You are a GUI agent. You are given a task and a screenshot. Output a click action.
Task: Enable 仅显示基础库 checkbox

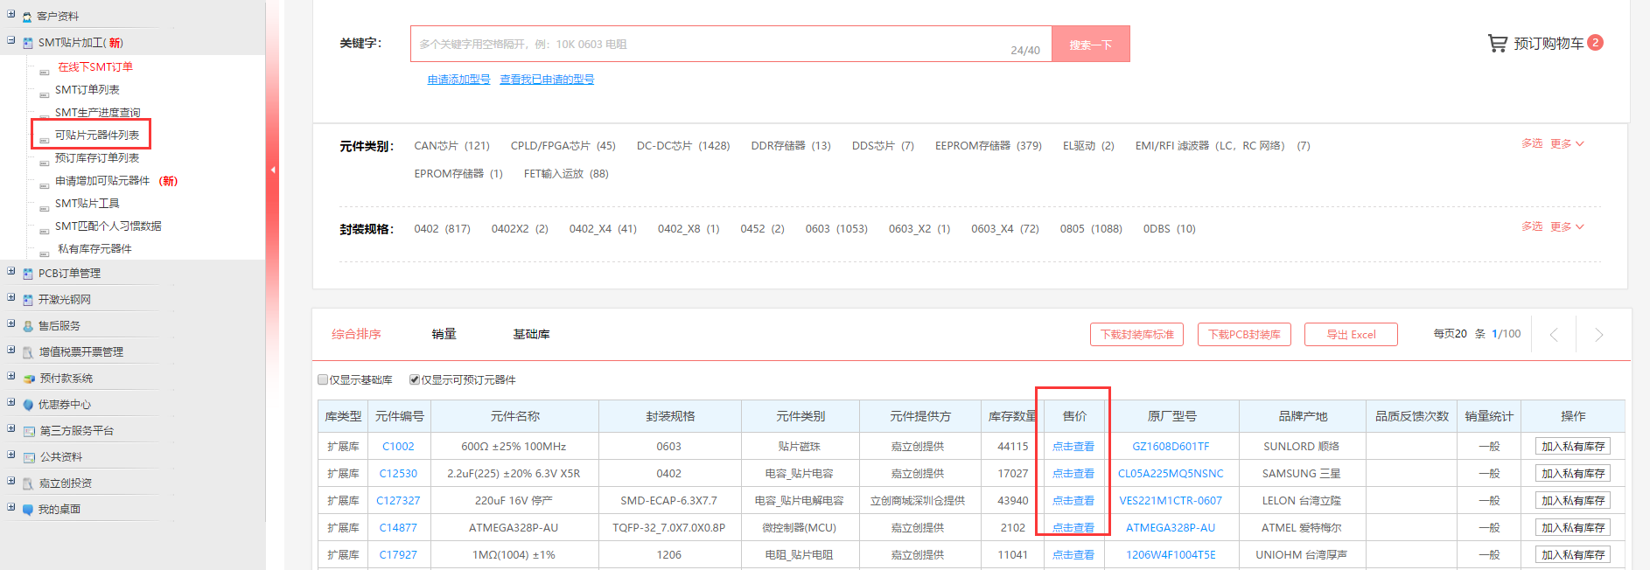323,379
